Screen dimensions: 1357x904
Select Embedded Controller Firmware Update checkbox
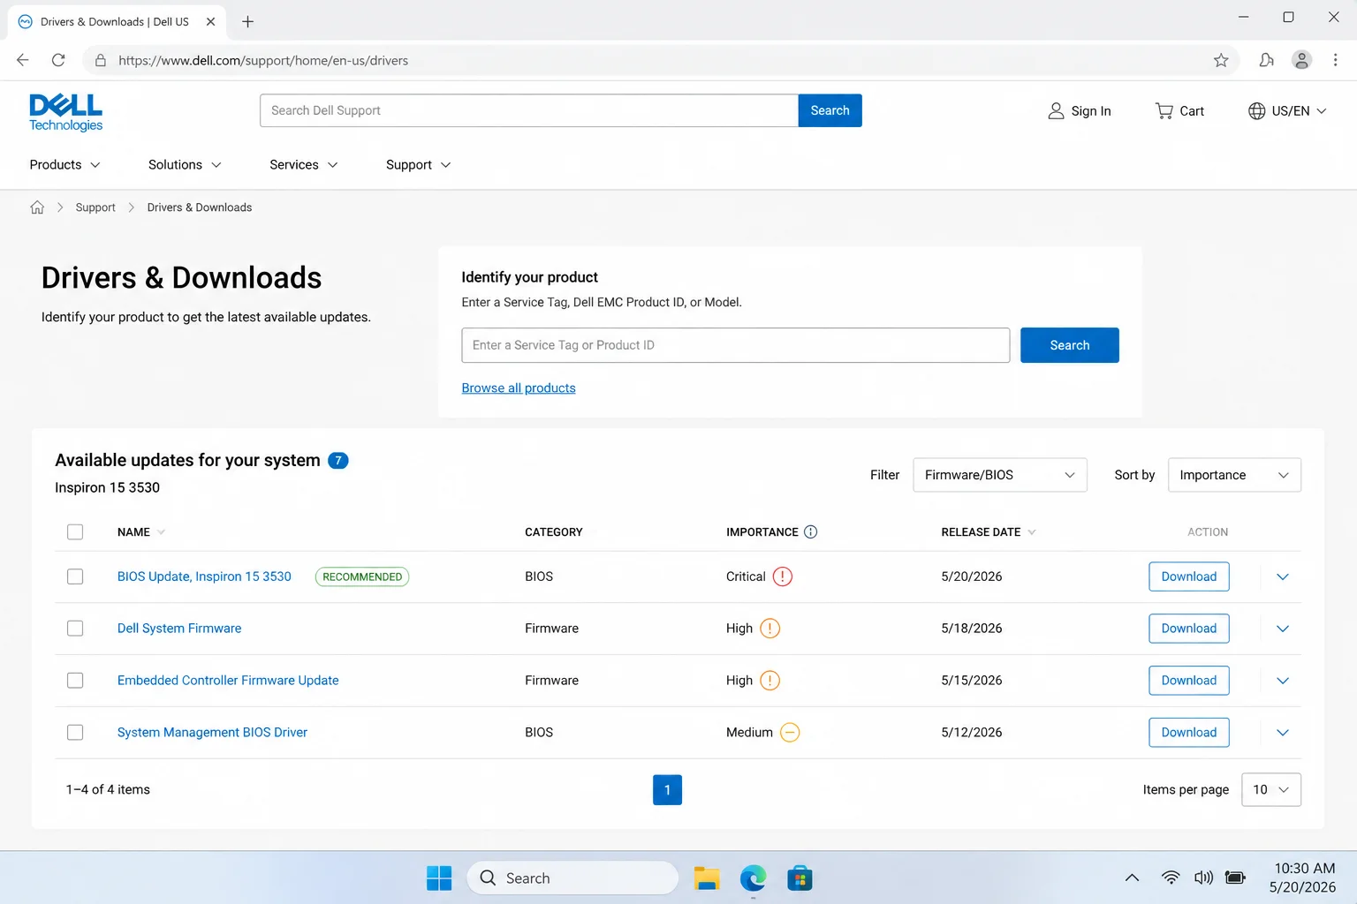[x=75, y=681]
